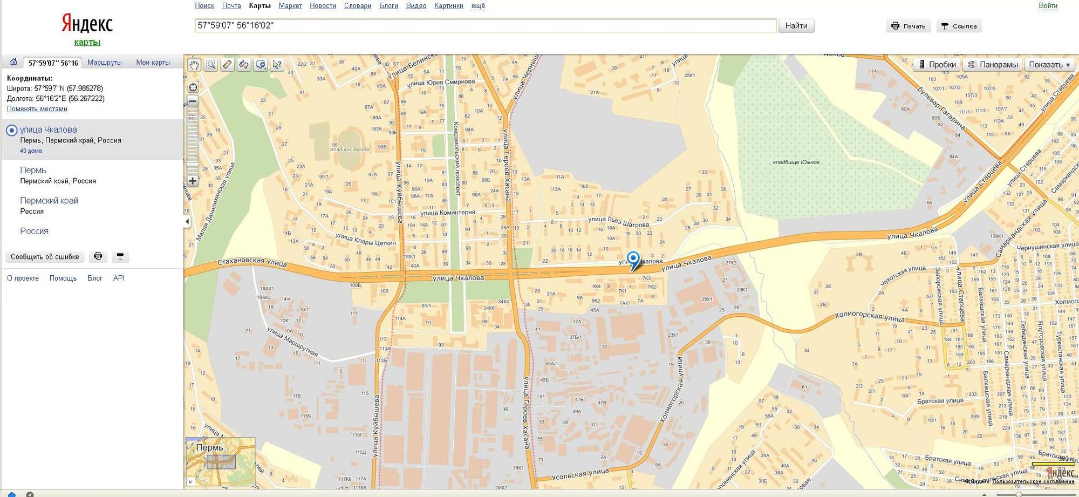
Task: Click the Найти search button
Action: (x=796, y=25)
